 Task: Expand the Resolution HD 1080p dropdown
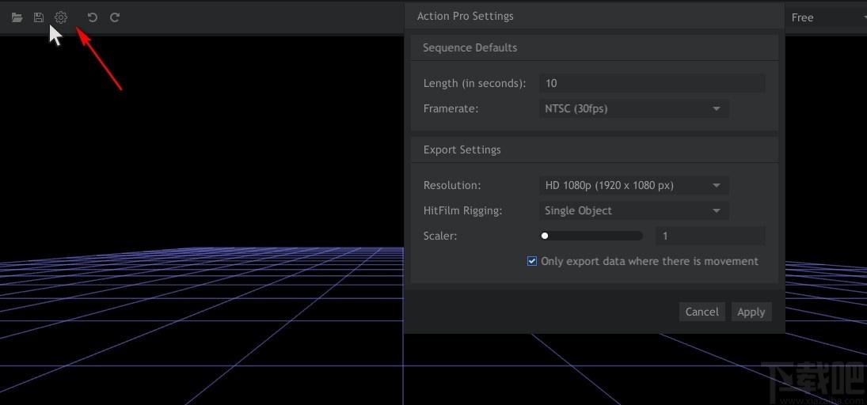click(x=633, y=185)
